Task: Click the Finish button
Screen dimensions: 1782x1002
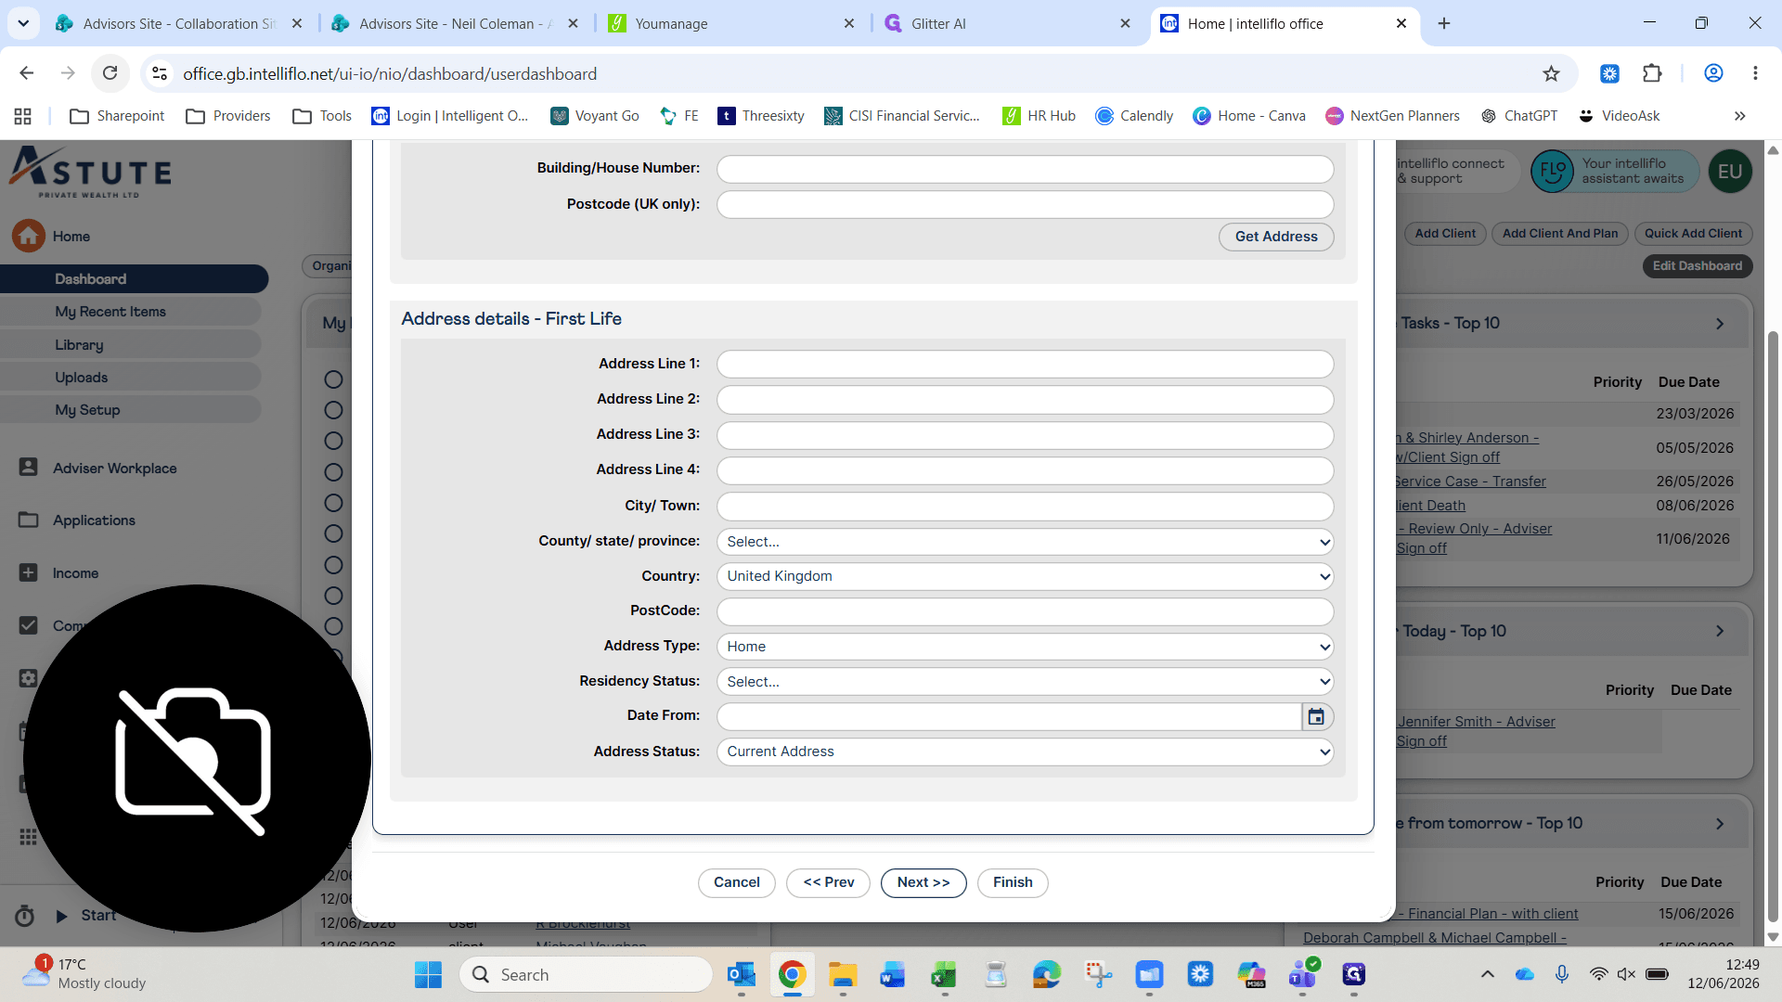Action: click(x=1013, y=882)
